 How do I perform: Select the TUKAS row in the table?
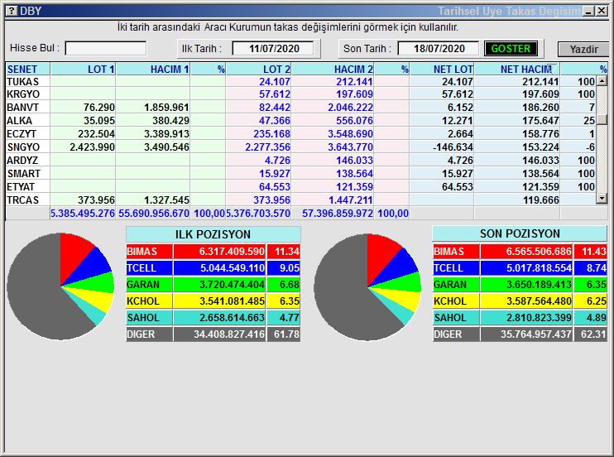click(25, 82)
